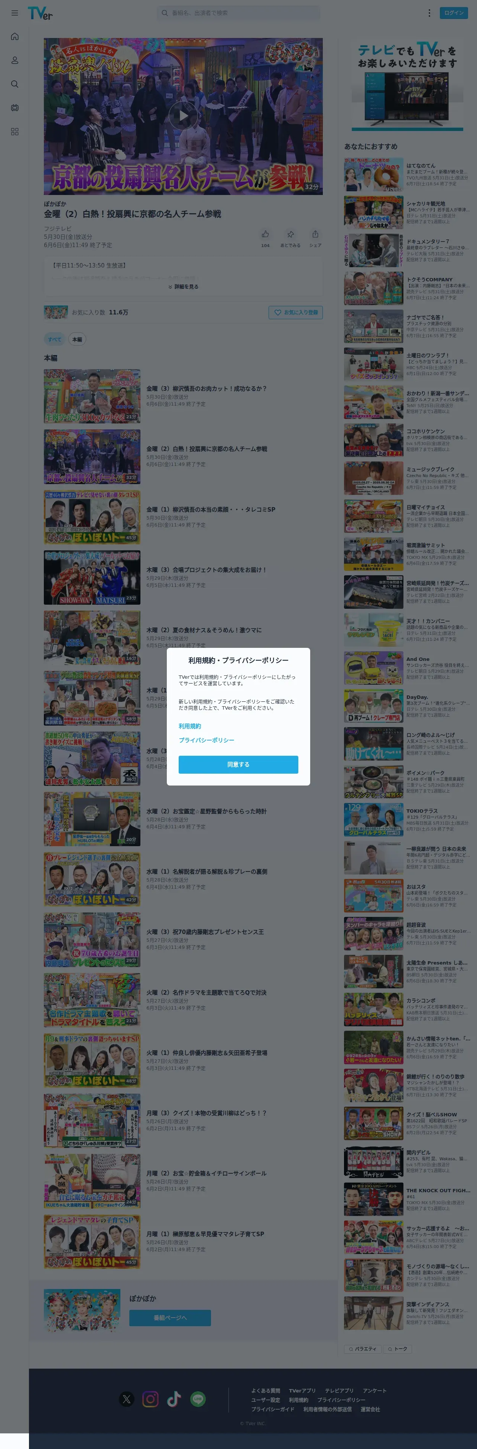This screenshot has height=1449, width=477.
Task: Open プライバシーポリシー link in dialog
Action: click(206, 740)
